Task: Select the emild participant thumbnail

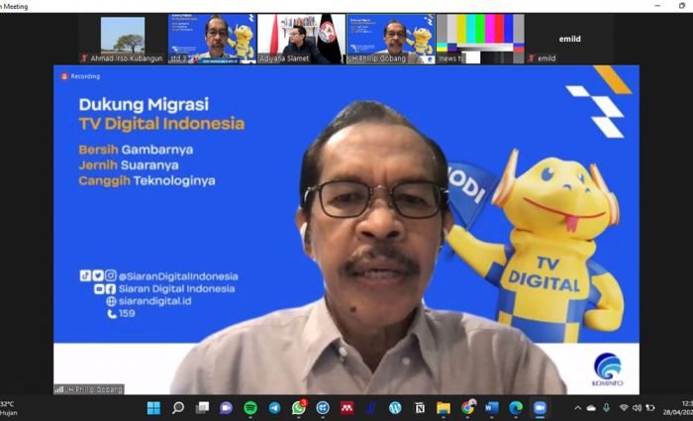Action: tap(569, 39)
